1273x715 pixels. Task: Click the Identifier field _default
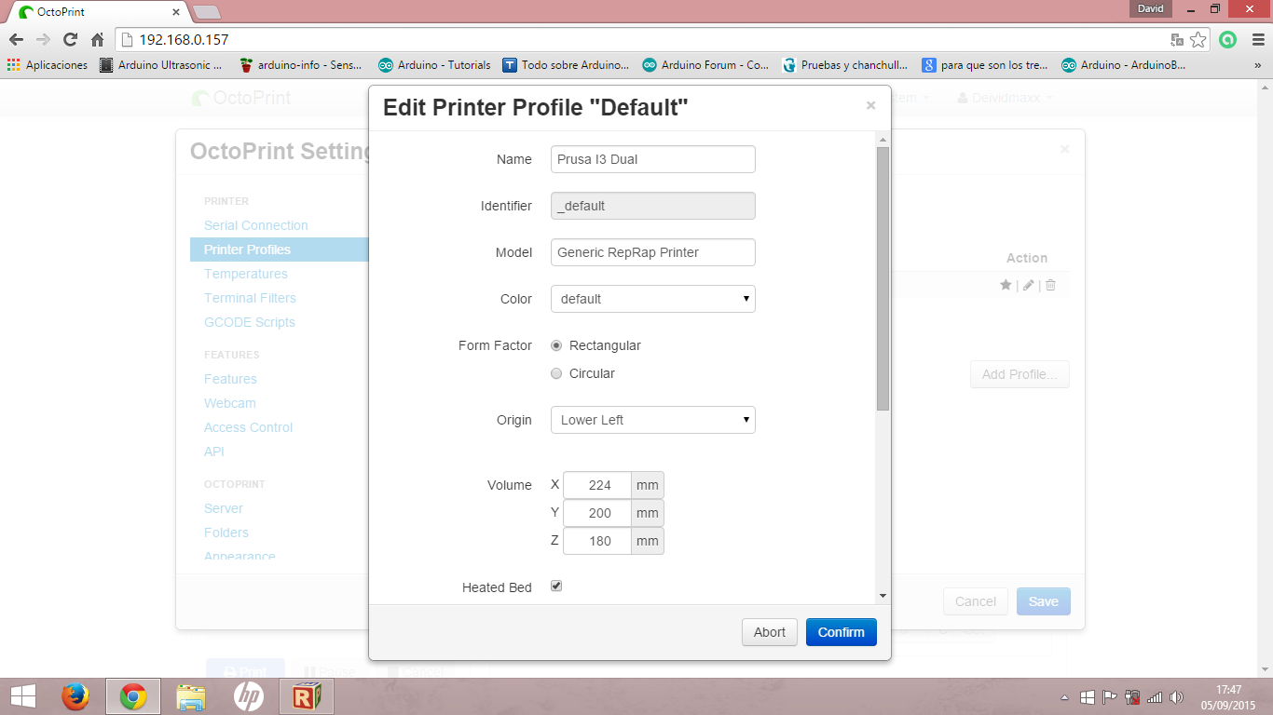pyautogui.click(x=653, y=206)
